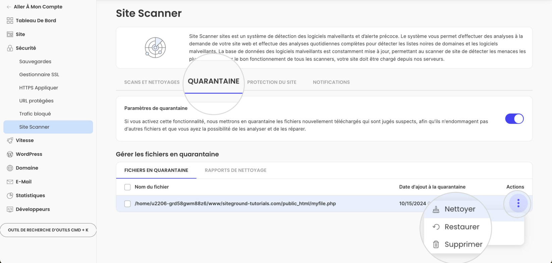Click the Domaine globe icon
Viewport: 552px width, 263px height.
tap(10, 168)
